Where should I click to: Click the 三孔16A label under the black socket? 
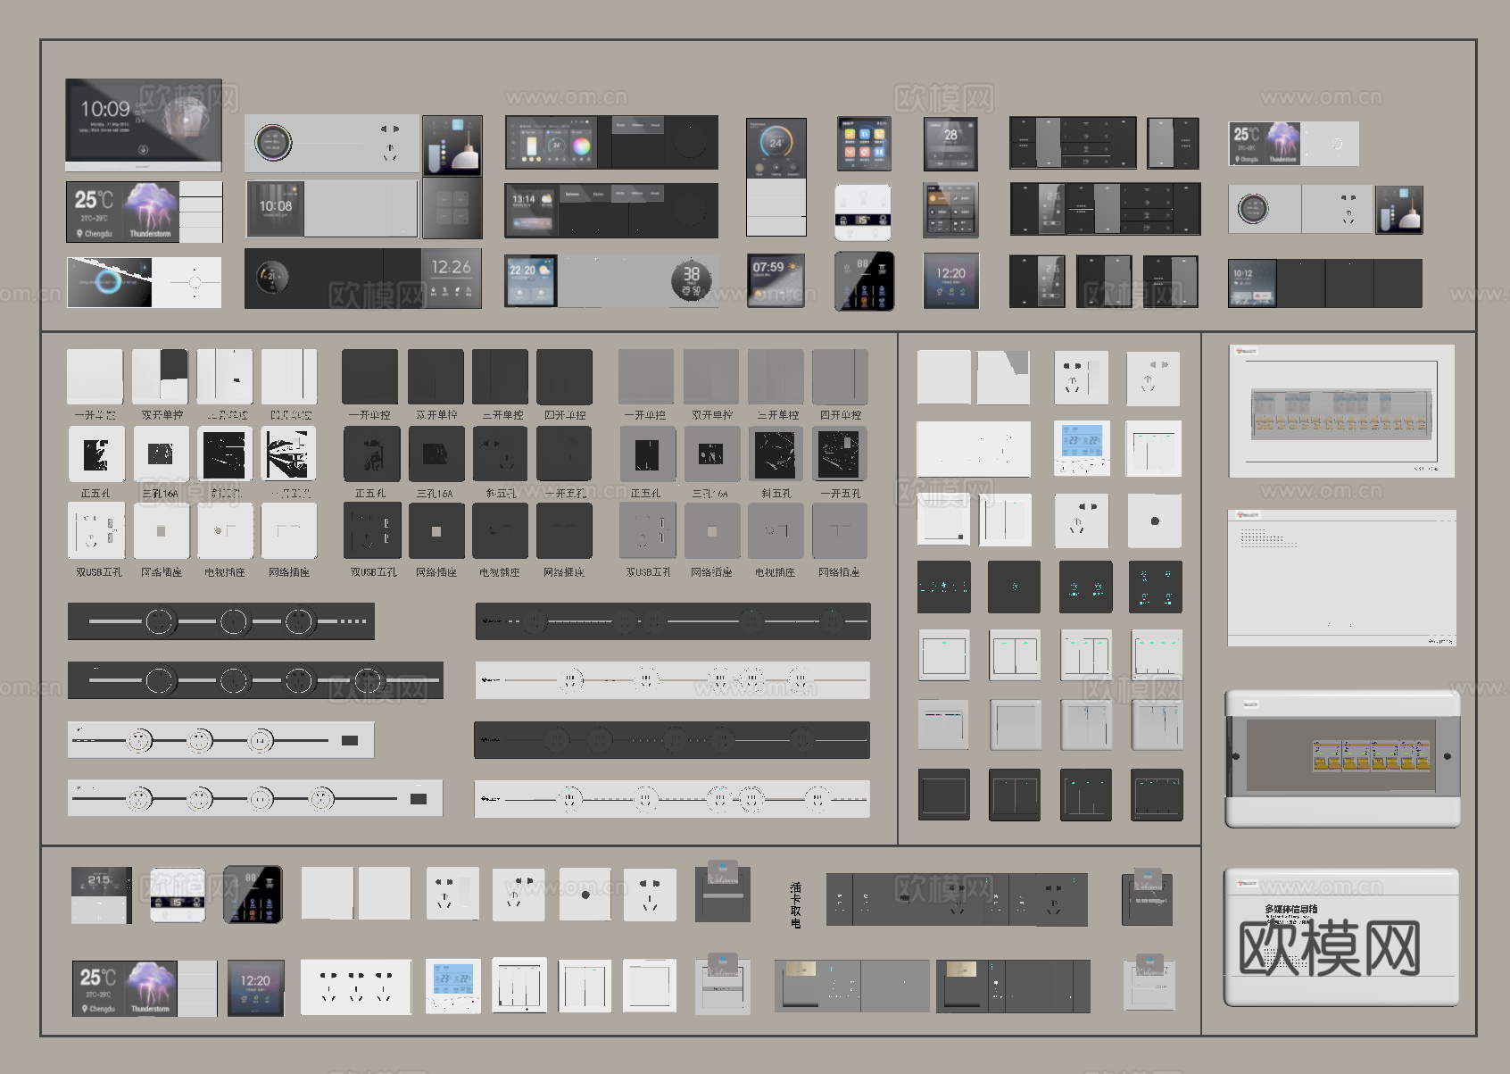click(436, 493)
